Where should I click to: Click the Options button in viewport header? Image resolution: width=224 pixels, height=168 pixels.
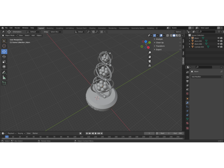coord(179,32)
